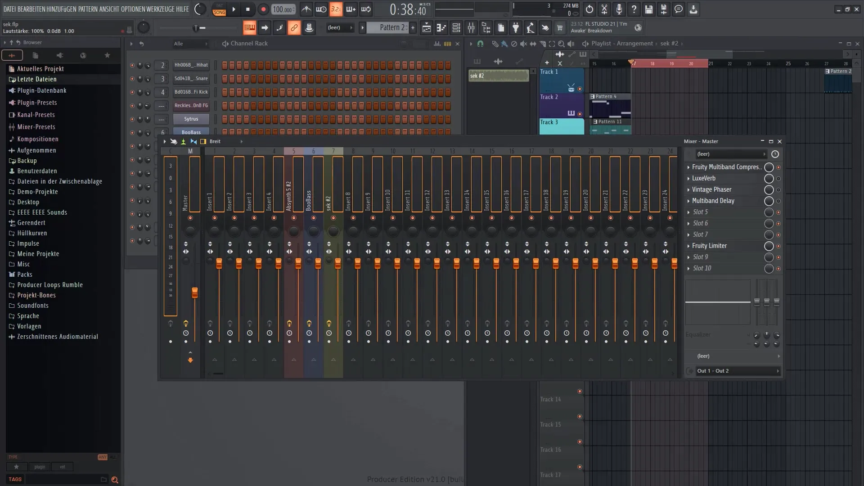Expand the Fruity Multiband Compress slot
Screen dimensions: 864x486
(x=688, y=167)
